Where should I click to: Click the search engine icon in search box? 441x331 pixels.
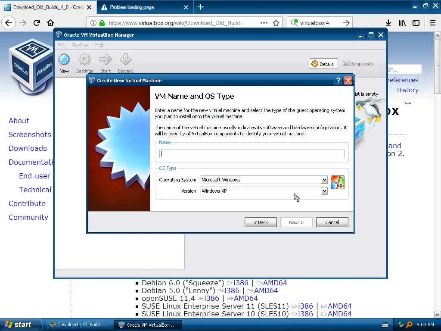click(x=294, y=22)
